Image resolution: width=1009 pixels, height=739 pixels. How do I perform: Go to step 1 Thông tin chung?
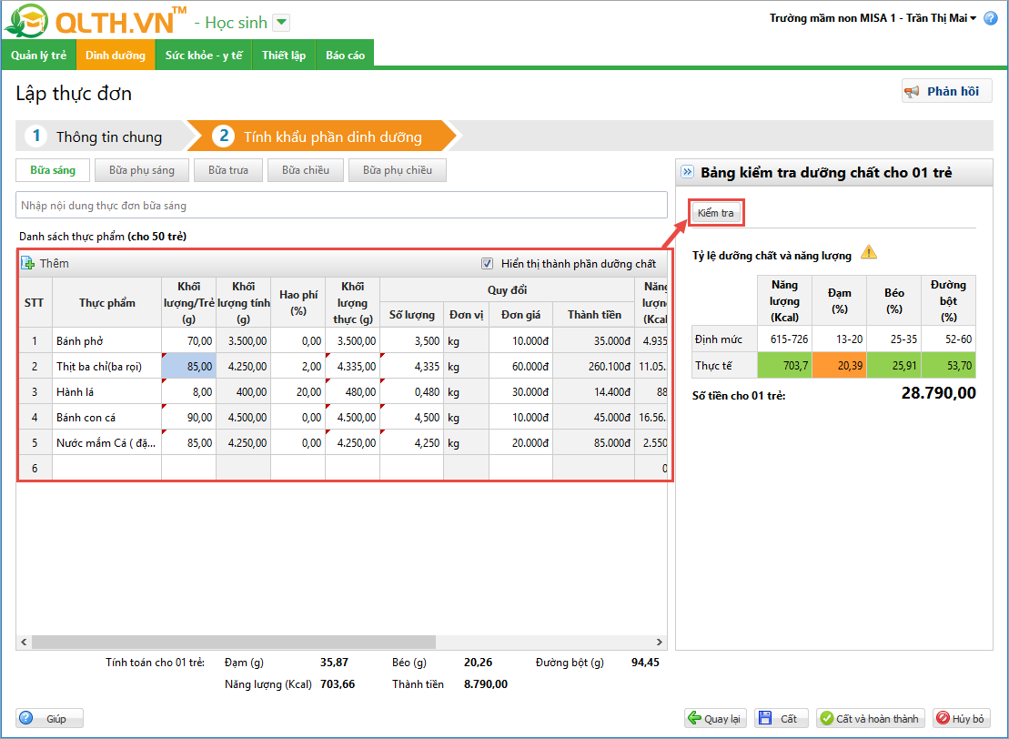tap(100, 137)
